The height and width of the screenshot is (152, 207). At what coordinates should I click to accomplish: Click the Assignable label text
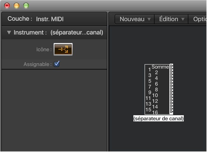point(37,64)
